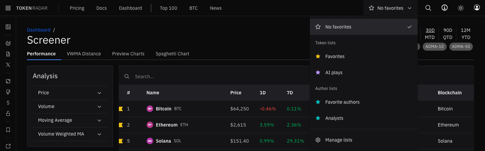The height and width of the screenshot is (151, 485).
Task: Click the Solana row yellow bookmark flag
Action: coord(121,141)
